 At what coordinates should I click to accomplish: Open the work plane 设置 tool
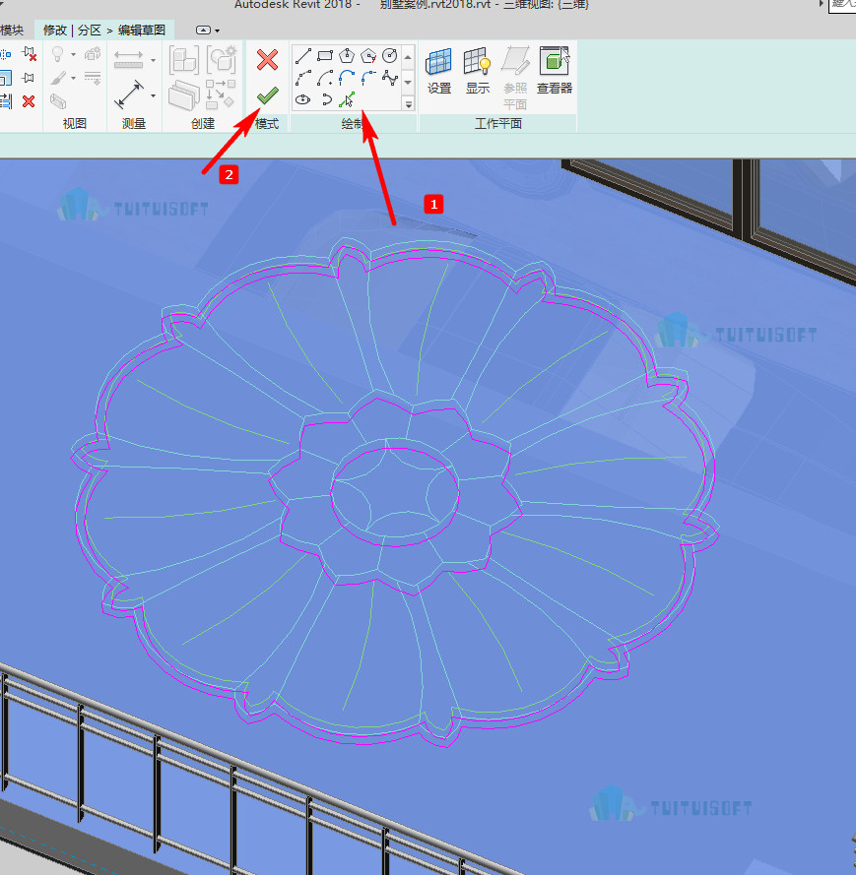439,71
